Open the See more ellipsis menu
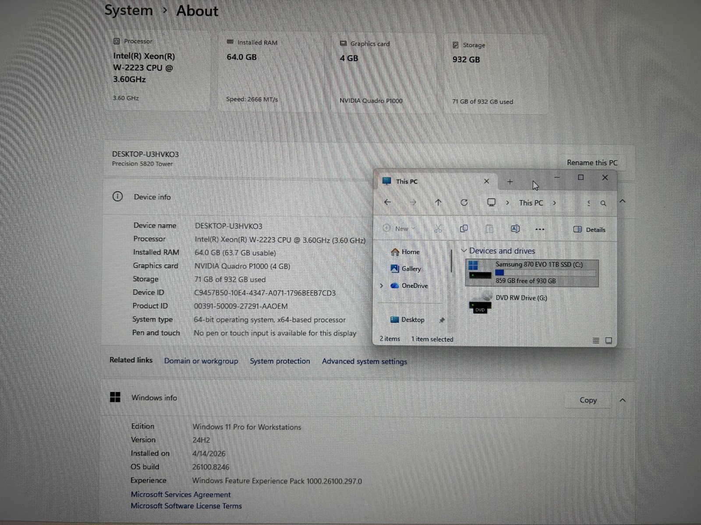The height and width of the screenshot is (525, 701). (540, 229)
